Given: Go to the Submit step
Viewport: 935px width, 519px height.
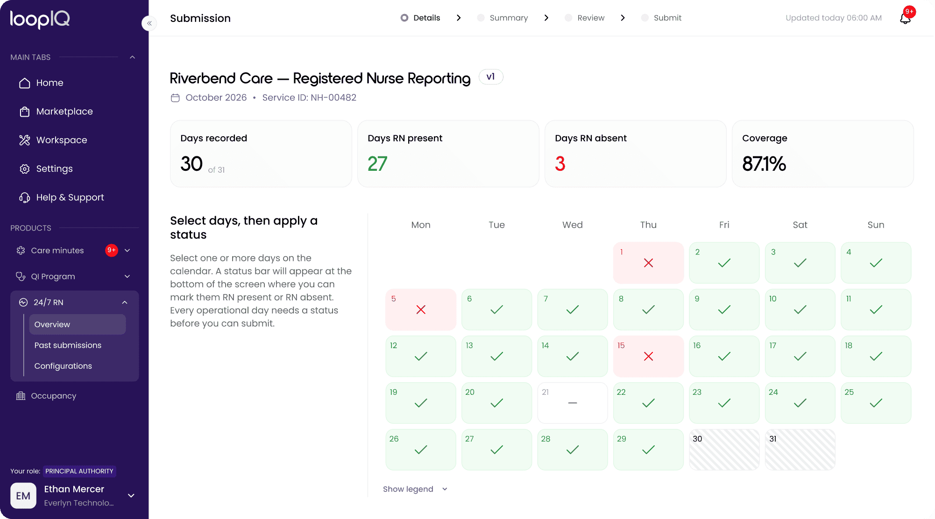Looking at the screenshot, I should (661, 18).
